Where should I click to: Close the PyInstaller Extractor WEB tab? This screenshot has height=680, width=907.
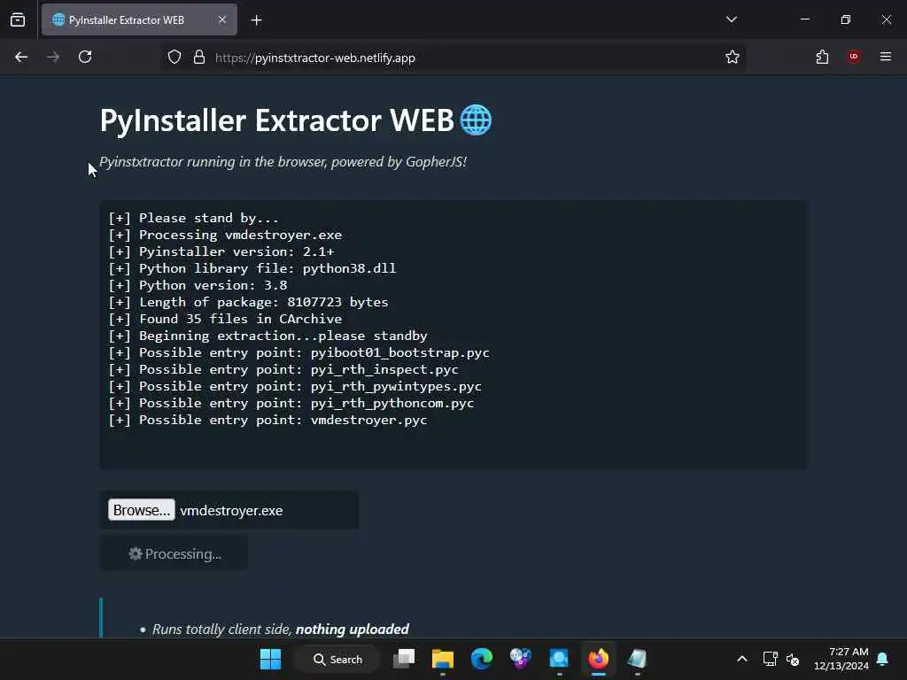[x=222, y=19]
